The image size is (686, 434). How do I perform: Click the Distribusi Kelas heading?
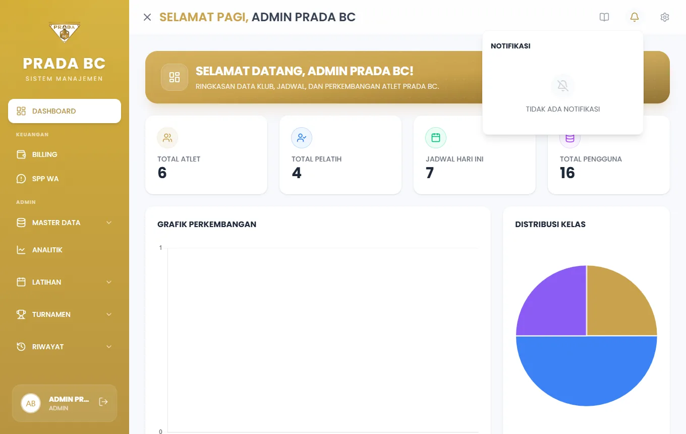(x=550, y=225)
